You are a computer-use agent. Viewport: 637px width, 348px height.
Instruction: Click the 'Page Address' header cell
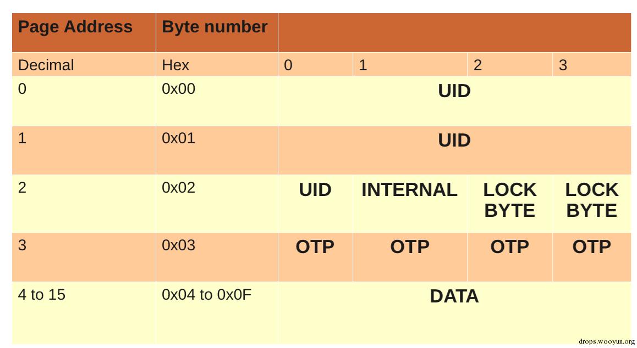pyautogui.click(x=75, y=27)
